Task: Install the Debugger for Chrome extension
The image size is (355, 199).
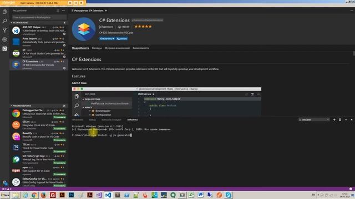Action: pyautogui.click(x=59, y=117)
